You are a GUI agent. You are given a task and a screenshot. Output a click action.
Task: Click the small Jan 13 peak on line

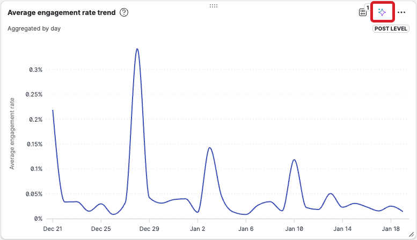click(x=331, y=193)
